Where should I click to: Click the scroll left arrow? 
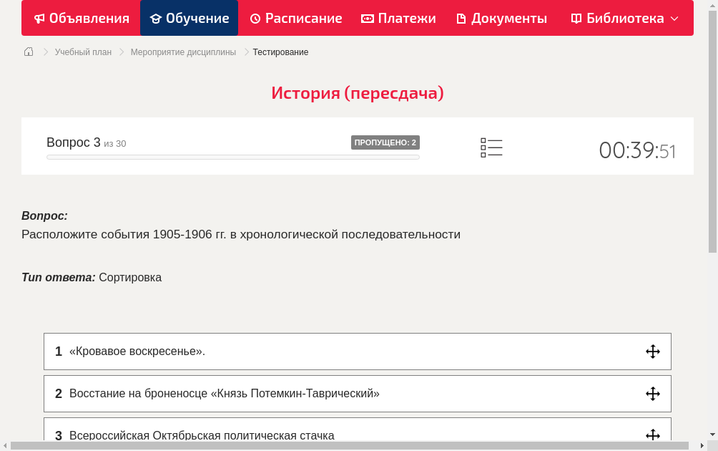[x=5, y=445]
